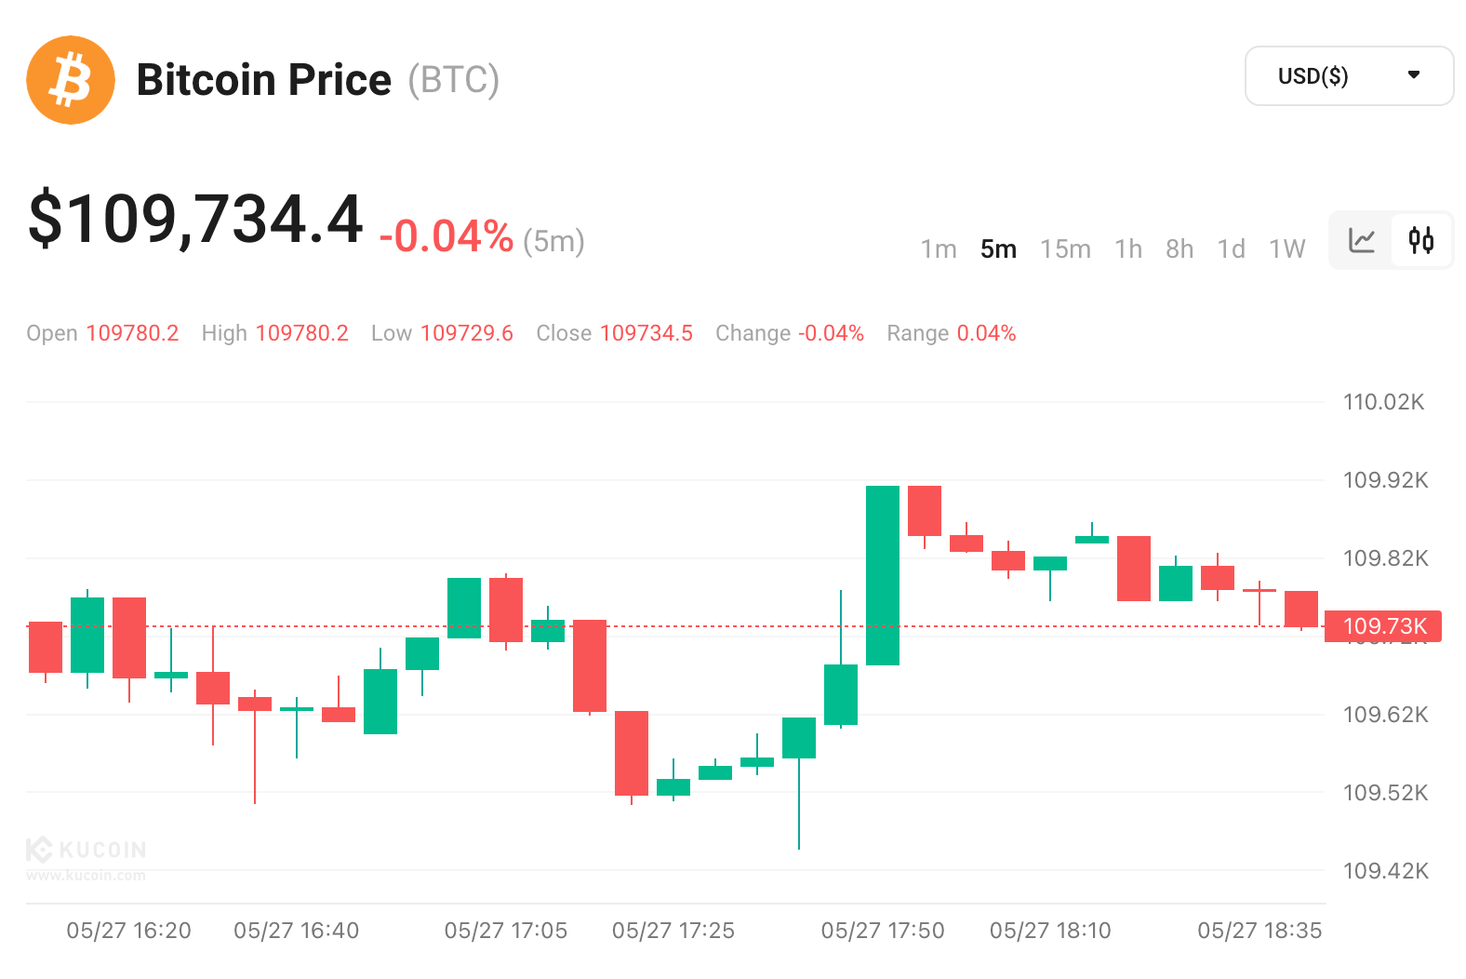
Task: Switch to candlestick chart view
Action: 1420,240
